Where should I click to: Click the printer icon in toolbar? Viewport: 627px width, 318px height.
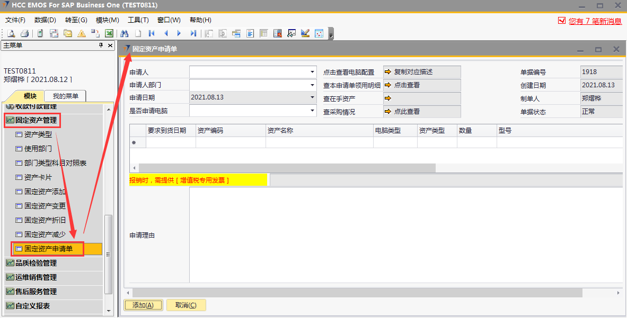24,33
